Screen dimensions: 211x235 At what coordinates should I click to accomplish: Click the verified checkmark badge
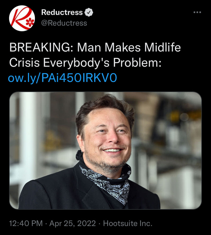(x=89, y=12)
